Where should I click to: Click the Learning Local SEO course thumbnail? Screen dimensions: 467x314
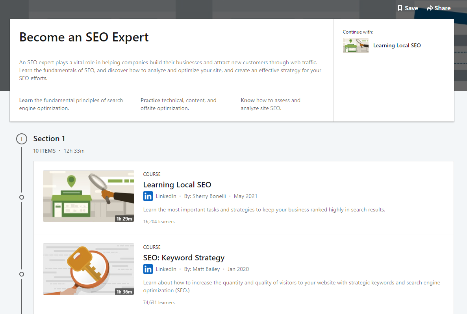(x=89, y=196)
